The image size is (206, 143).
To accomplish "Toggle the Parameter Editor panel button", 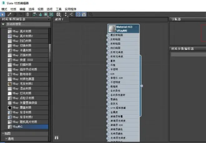I will 84,14.
